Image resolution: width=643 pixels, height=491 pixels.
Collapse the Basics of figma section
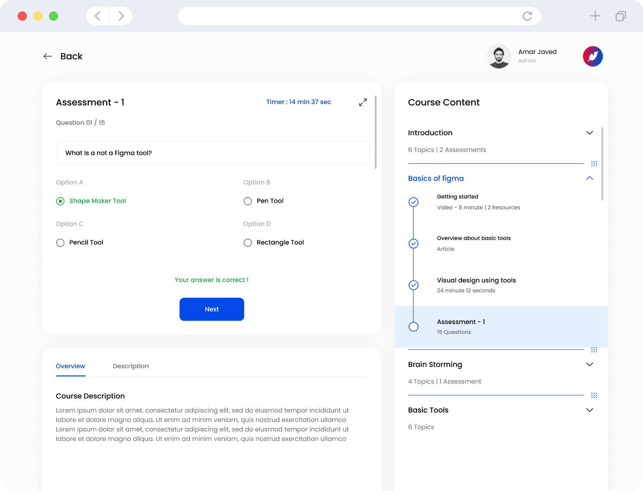(589, 178)
